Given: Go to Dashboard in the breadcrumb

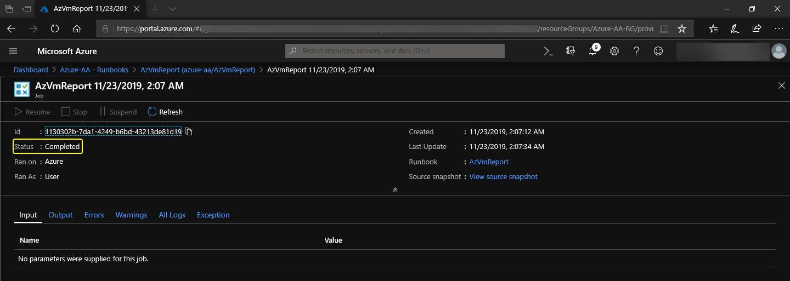Looking at the screenshot, I should click(x=31, y=70).
